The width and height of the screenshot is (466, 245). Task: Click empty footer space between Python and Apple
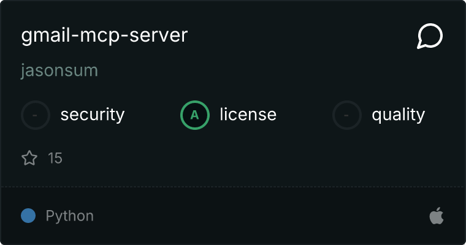pyautogui.click(x=258, y=216)
